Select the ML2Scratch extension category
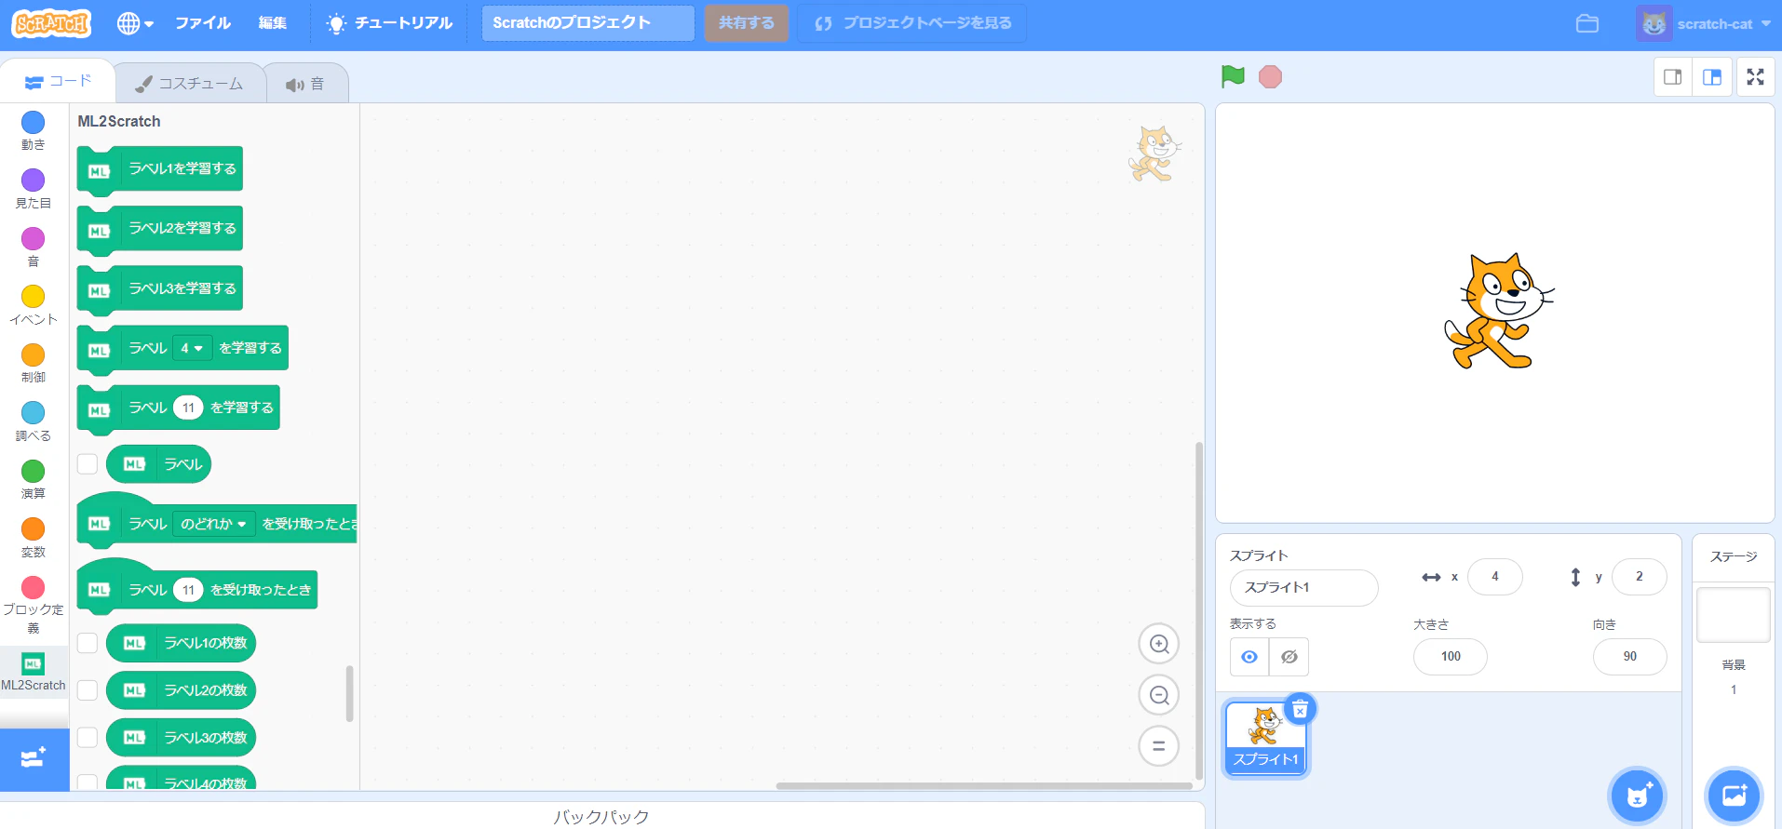1782x829 pixels. tap(34, 672)
